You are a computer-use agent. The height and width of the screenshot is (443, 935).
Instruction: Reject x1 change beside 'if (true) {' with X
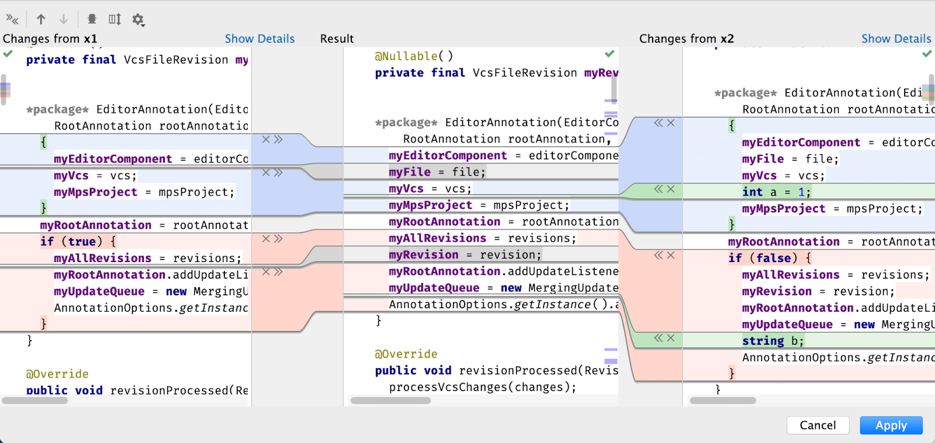coord(266,238)
